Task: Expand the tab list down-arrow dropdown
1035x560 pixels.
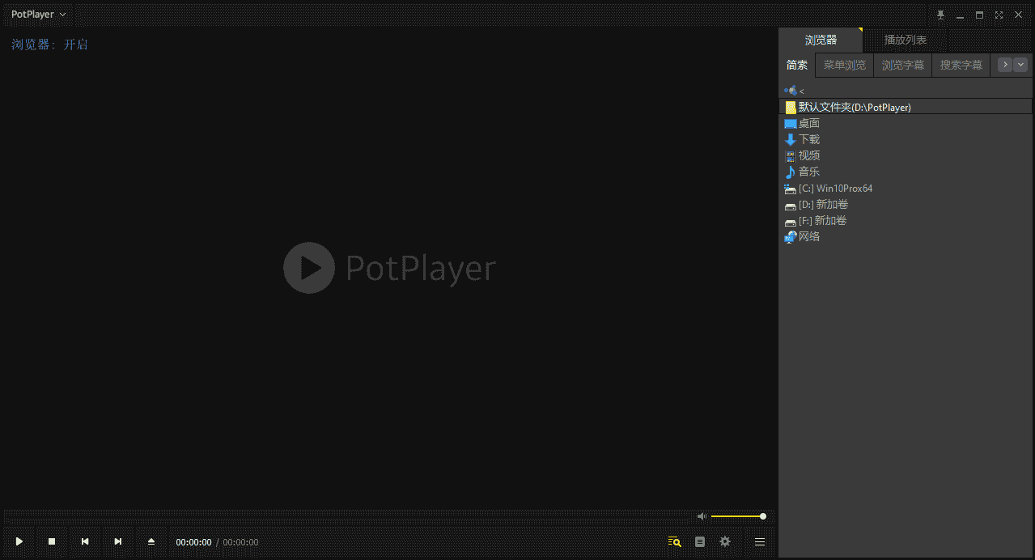Action: coord(1020,65)
